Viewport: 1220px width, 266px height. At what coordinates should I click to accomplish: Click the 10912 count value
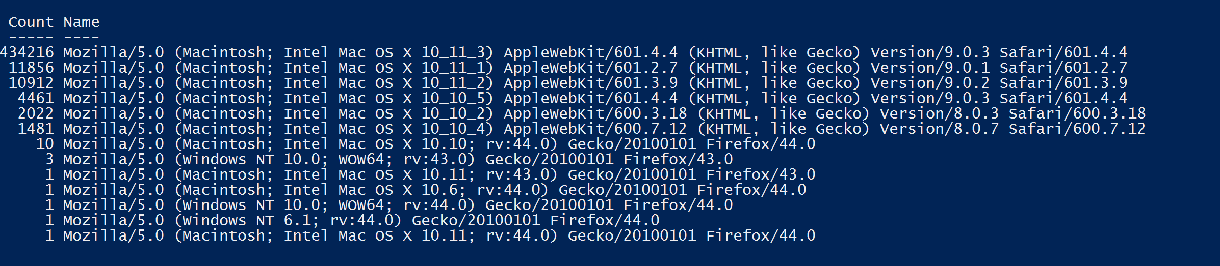point(31,83)
